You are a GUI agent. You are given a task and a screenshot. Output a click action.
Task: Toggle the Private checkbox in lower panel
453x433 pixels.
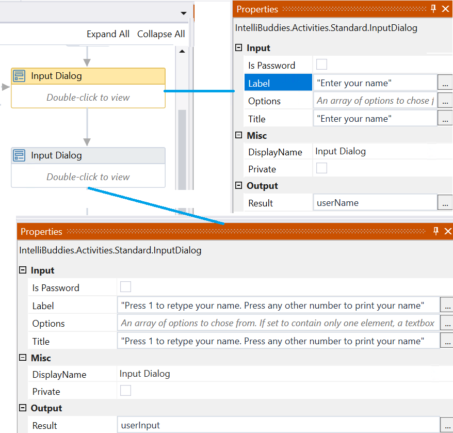(125, 391)
